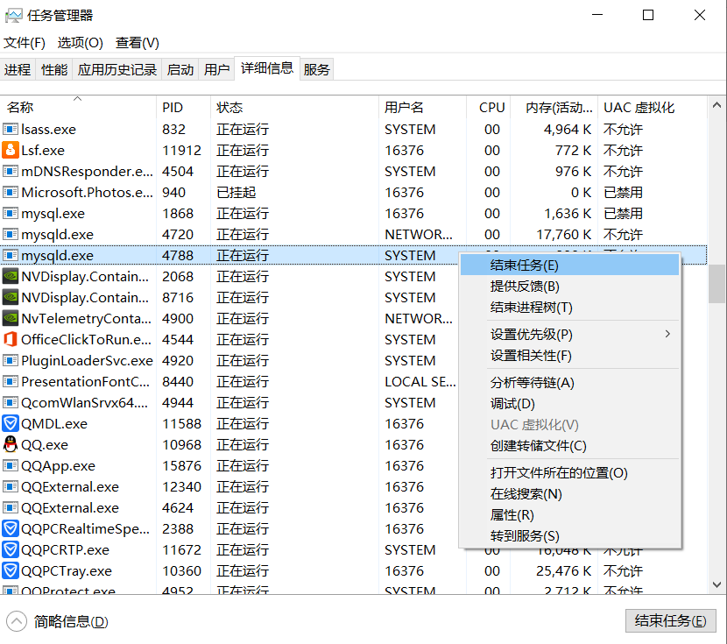Choose 结束任务(E) in the context menu
The image size is (727, 644).
pyautogui.click(x=570, y=265)
